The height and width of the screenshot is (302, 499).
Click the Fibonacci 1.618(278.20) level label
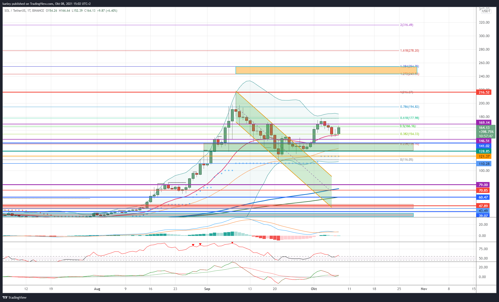409,51
